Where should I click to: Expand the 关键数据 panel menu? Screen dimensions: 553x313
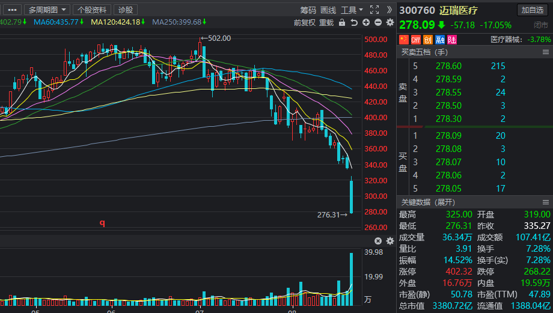point(546,202)
